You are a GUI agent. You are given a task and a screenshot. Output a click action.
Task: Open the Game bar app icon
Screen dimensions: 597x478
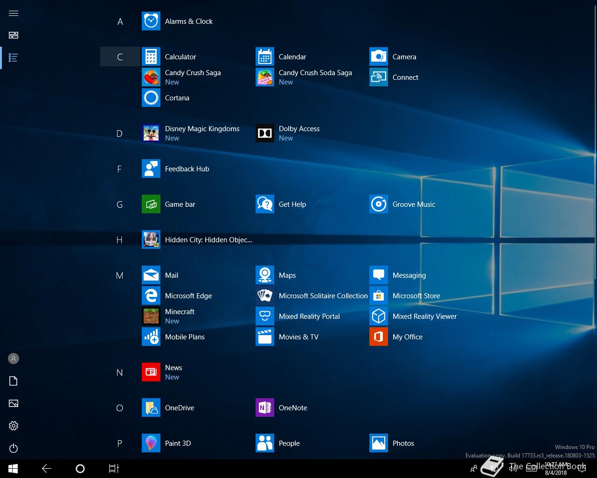coord(151,204)
